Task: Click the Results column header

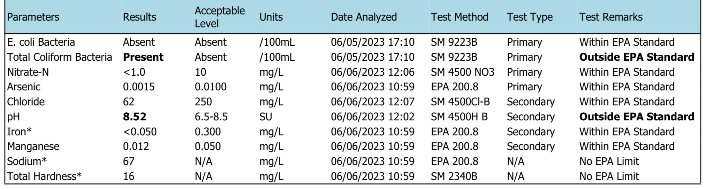Action: pyautogui.click(x=139, y=17)
